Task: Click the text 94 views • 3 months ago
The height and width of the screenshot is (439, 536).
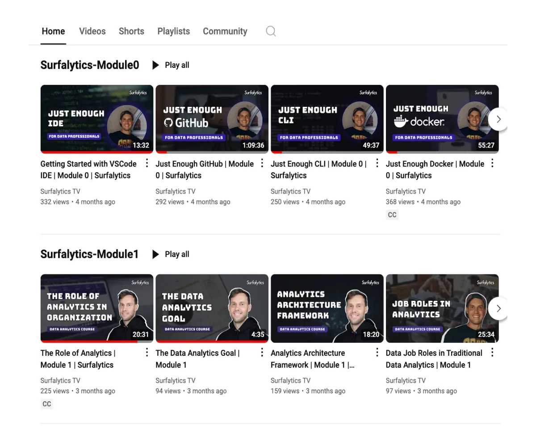Action: 191,391
